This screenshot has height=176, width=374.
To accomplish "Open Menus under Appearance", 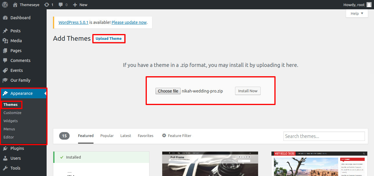I will [x=9, y=129].
